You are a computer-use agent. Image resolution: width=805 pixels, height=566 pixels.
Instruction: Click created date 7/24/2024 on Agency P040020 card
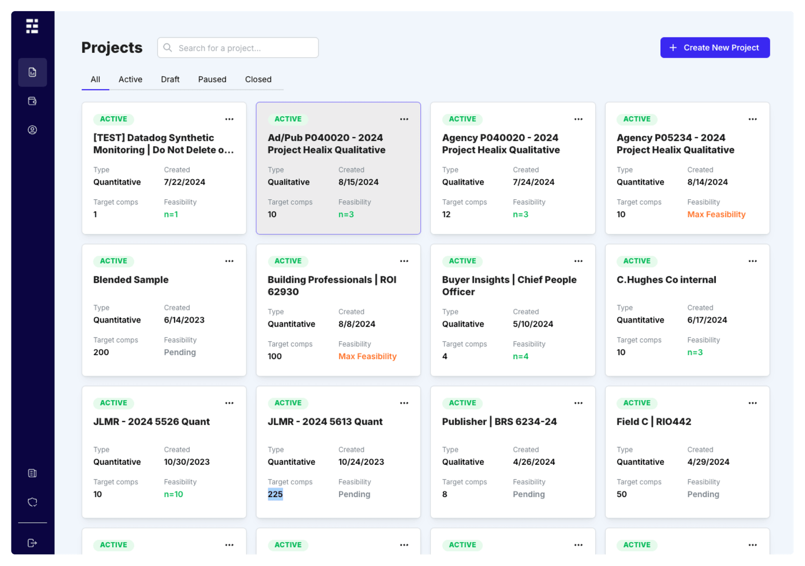tap(534, 182)
